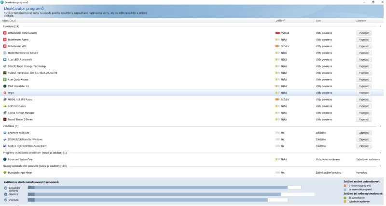Click the Sound Blaster Z-Series icon

(5, 119)
